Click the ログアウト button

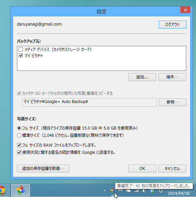172,25
